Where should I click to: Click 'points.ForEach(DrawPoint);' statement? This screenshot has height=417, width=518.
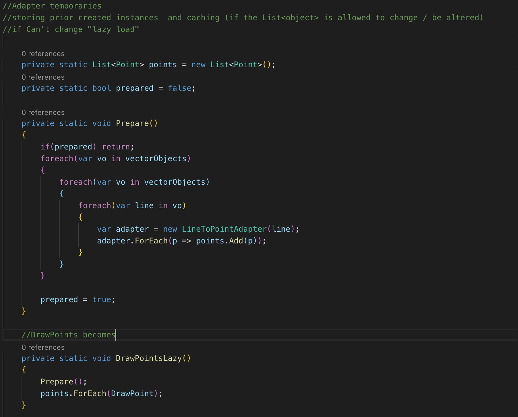click(x=102, y=394)
